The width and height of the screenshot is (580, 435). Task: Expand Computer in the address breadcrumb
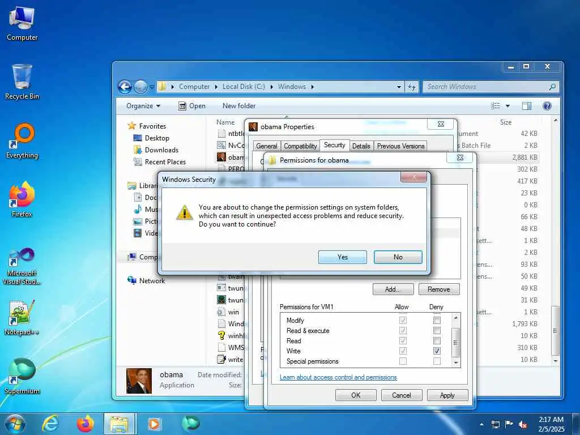tap(216, 87)
